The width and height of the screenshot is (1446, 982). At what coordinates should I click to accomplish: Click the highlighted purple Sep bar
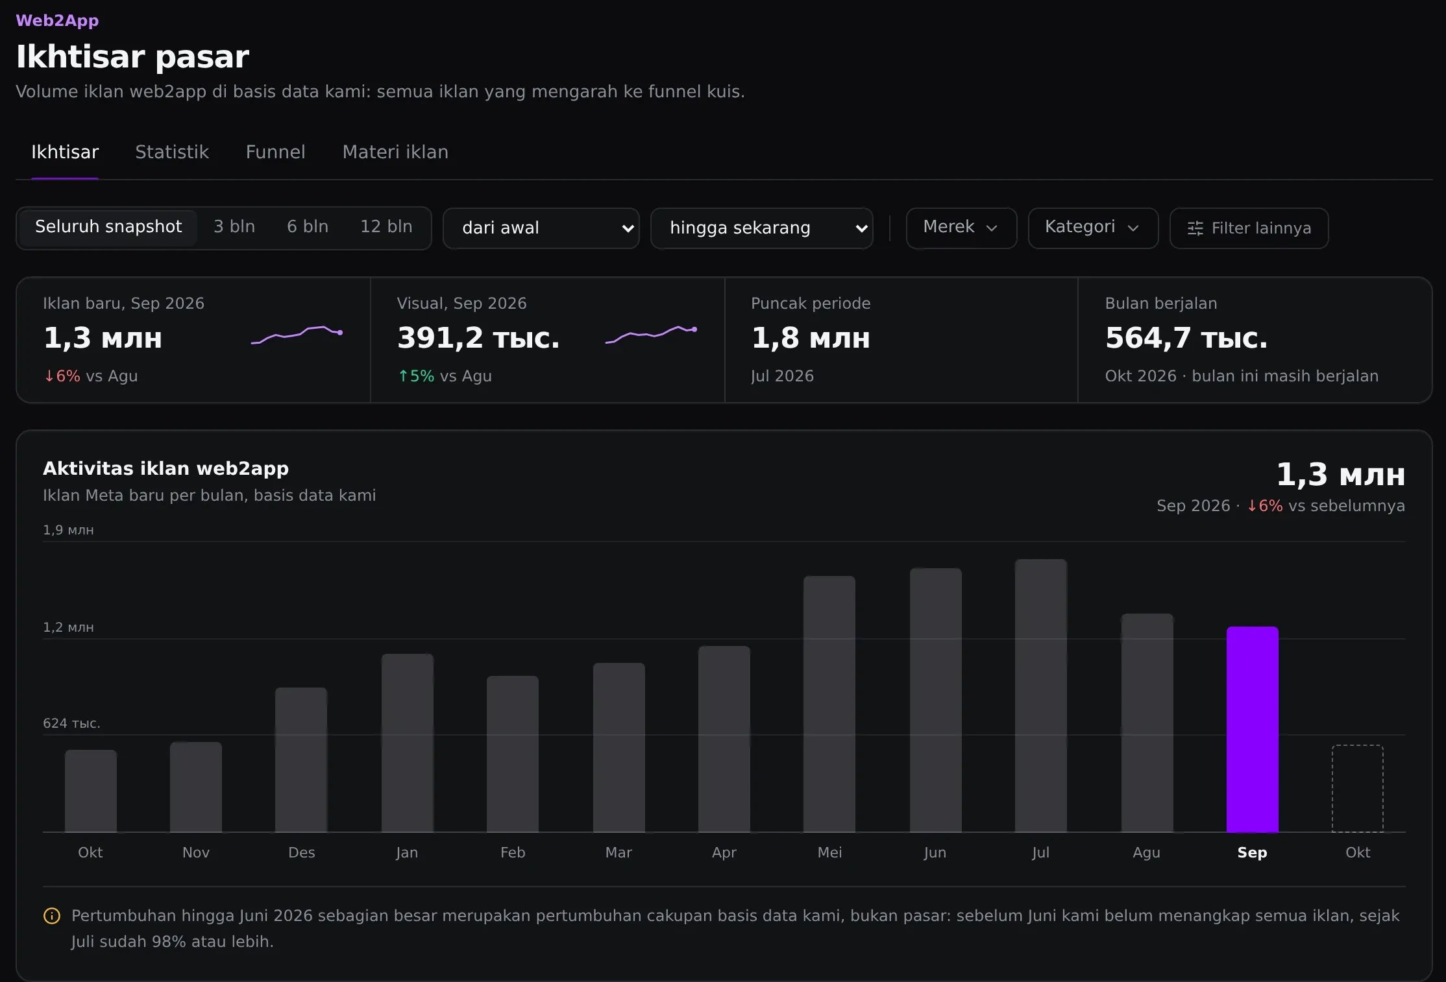[x=1252, y=730]
